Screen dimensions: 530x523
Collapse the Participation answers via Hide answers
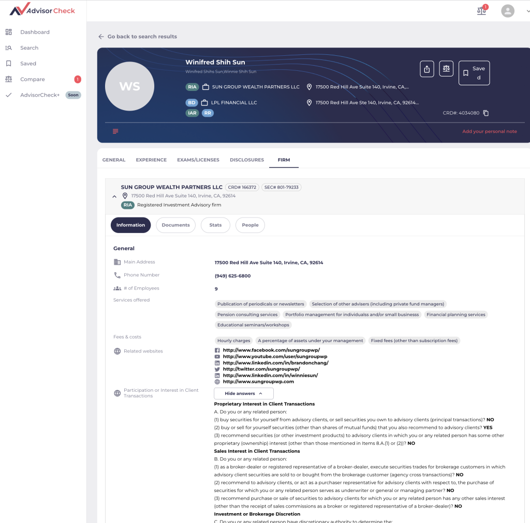(x=243, y=393)
